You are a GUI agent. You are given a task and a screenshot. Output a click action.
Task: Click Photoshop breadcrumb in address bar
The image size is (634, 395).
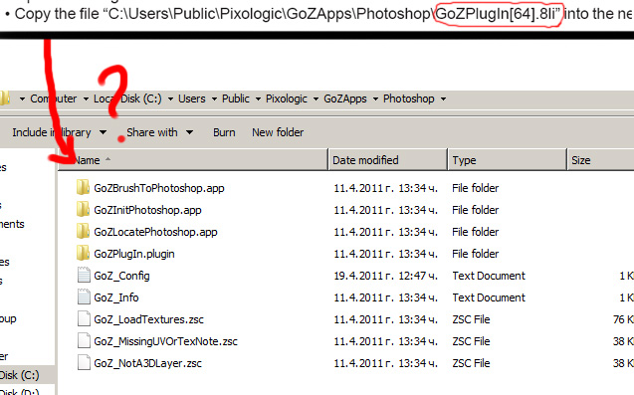[409, 99]
